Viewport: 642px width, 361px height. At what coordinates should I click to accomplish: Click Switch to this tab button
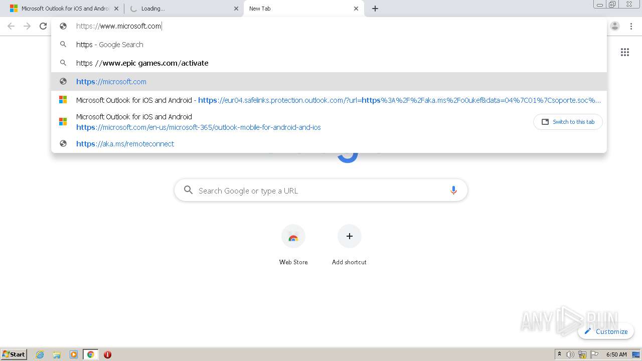point(568,122)
